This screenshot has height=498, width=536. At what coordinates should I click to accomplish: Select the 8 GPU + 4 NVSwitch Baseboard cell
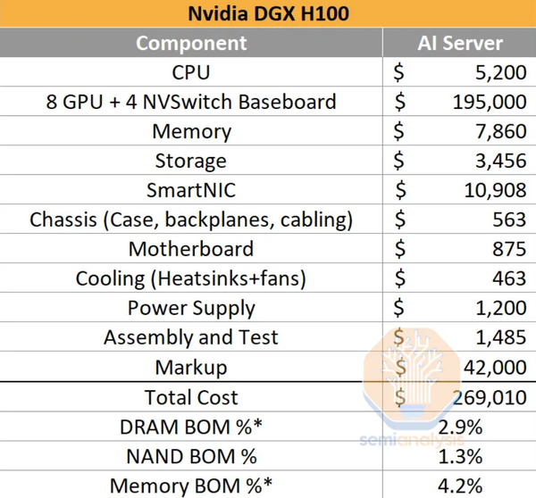coord(191,102)
